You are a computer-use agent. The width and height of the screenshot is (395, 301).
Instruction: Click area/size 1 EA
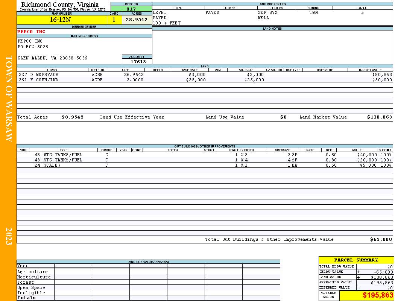(292, 165)
